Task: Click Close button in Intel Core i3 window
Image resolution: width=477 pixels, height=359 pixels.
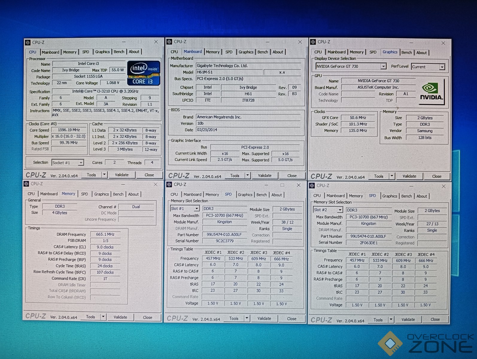Action: pyautogui.click(x=149, y=175)
